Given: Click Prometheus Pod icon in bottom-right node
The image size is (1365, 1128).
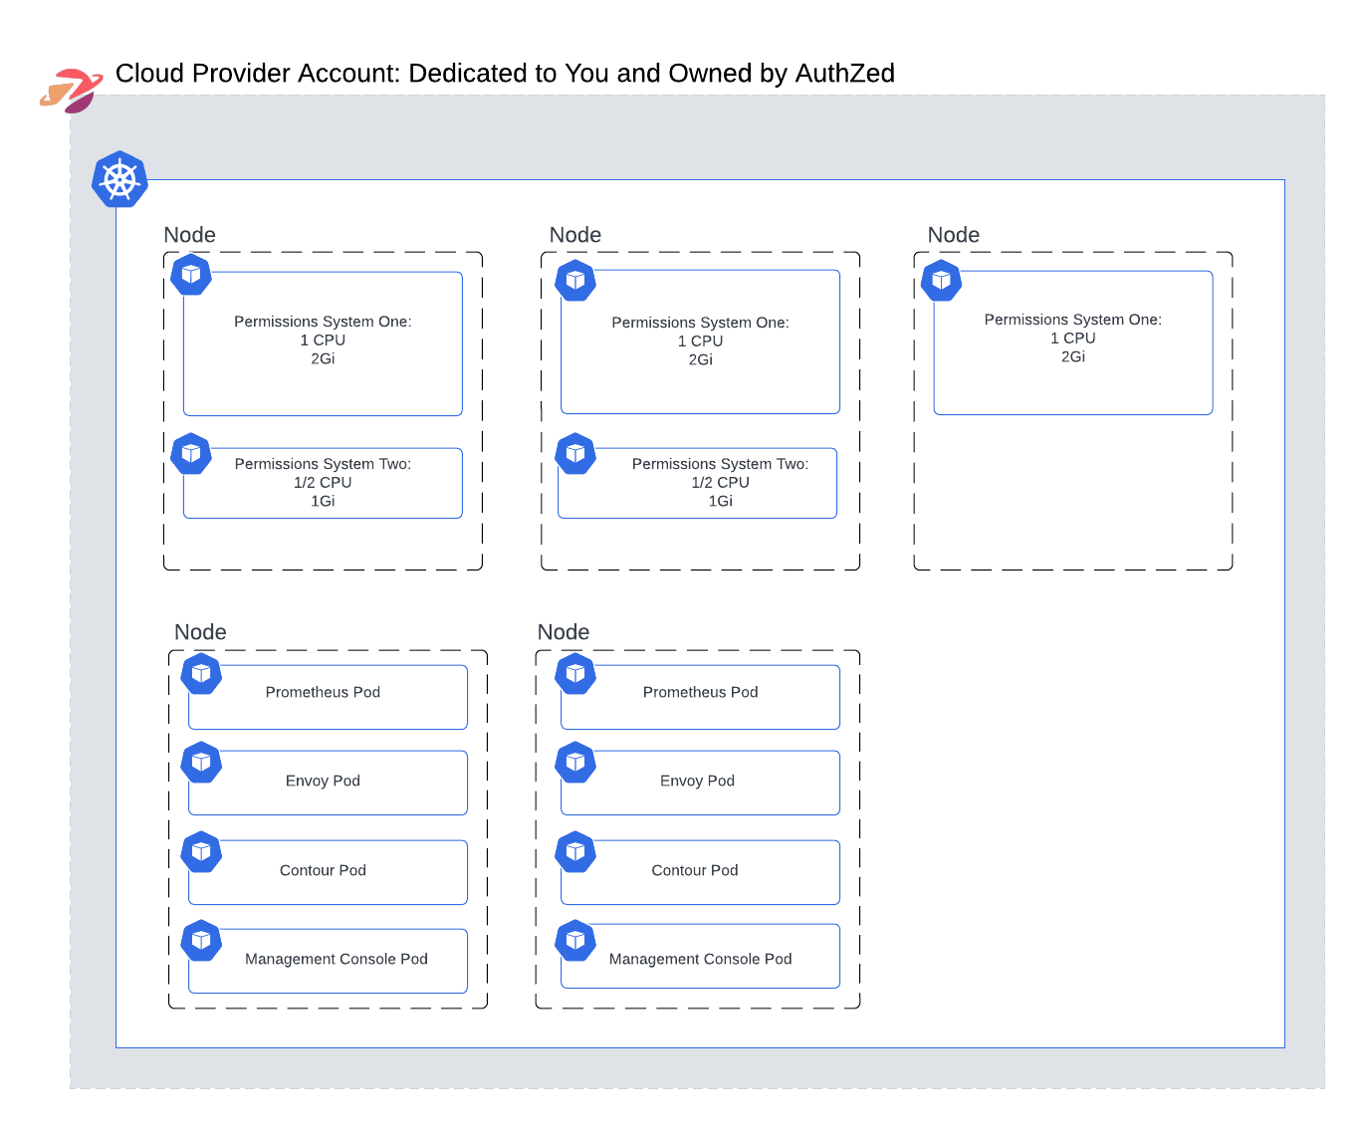Looking at the screenshot, I should click(575, 674).
